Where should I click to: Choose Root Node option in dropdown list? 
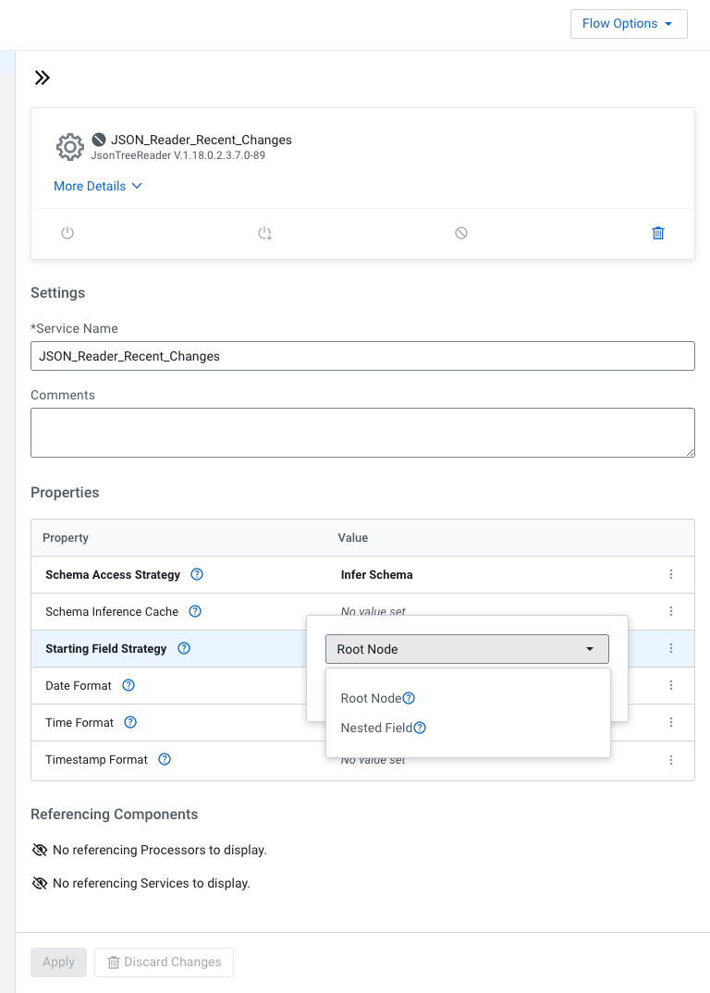point(371,698)
